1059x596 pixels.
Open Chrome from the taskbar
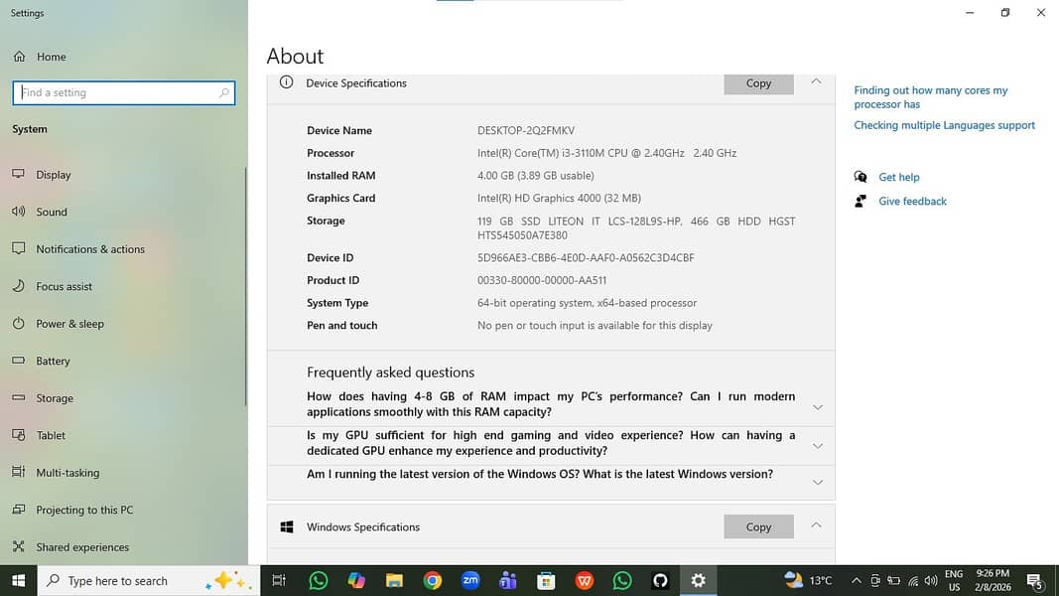(x=433, y=580)
